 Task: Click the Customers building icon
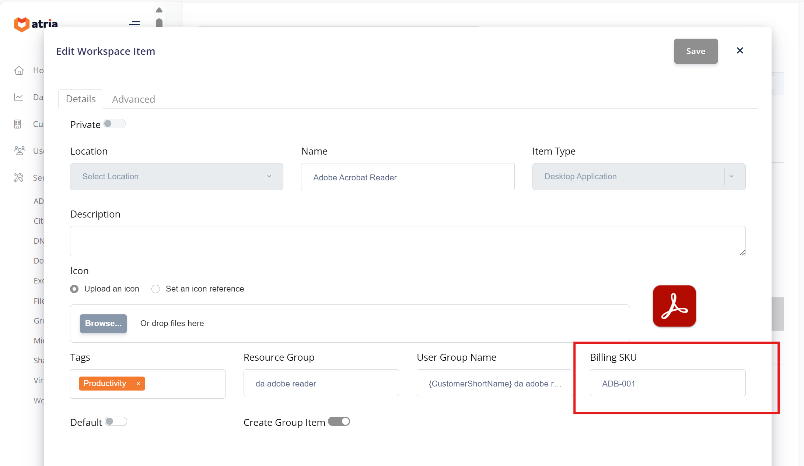click(18, 124)
